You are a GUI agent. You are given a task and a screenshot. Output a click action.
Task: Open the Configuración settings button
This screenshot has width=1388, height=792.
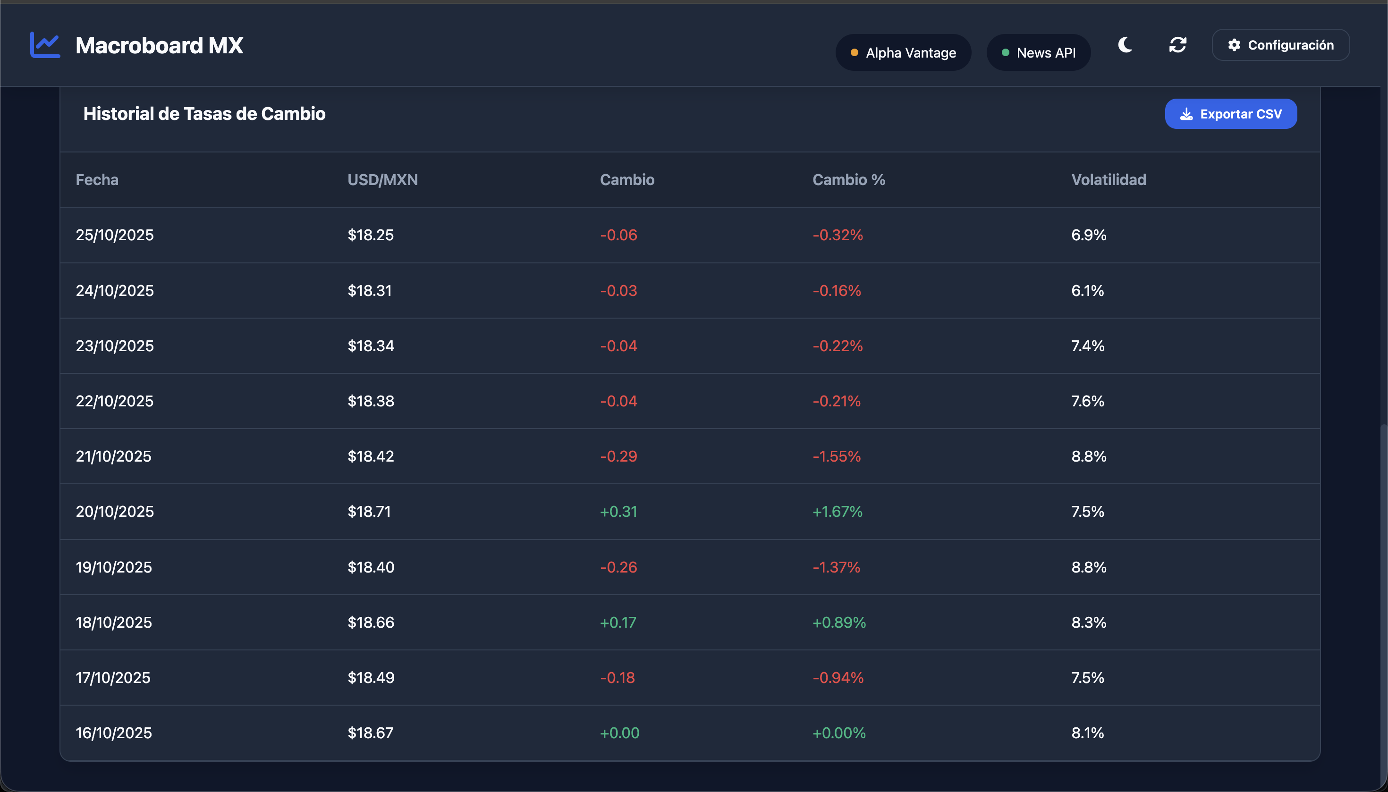pyautogui.click(x=1280, y=45)
